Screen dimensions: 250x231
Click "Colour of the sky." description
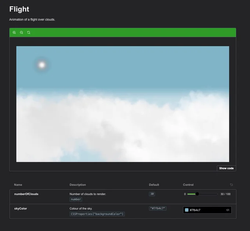pos(81,208)
